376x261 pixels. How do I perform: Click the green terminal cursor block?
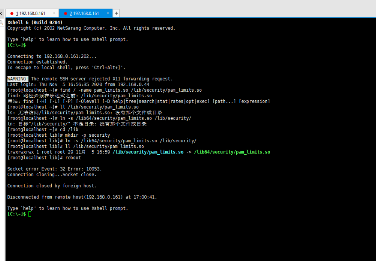pyautogui.click(x=29, y=214)
